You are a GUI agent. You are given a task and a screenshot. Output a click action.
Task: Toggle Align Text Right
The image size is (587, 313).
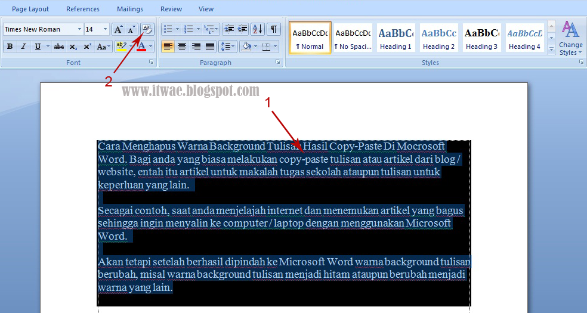click(x=196, y=47)
